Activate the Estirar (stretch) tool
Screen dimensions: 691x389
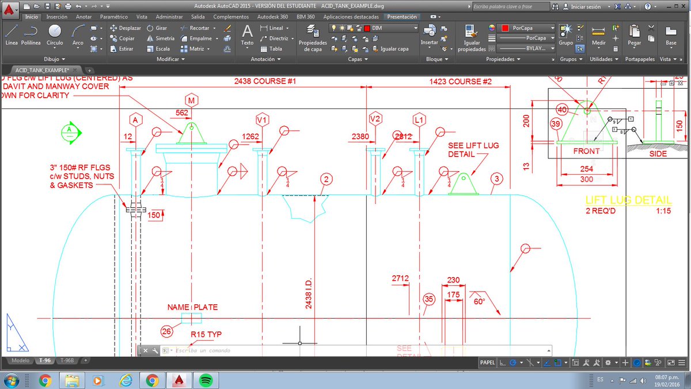[x=121, y=48]
